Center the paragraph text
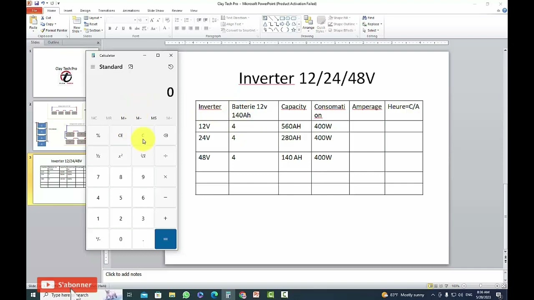534x300 pixels. [x=184, y=28]
